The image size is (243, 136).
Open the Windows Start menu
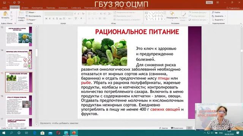pos(4,133)
